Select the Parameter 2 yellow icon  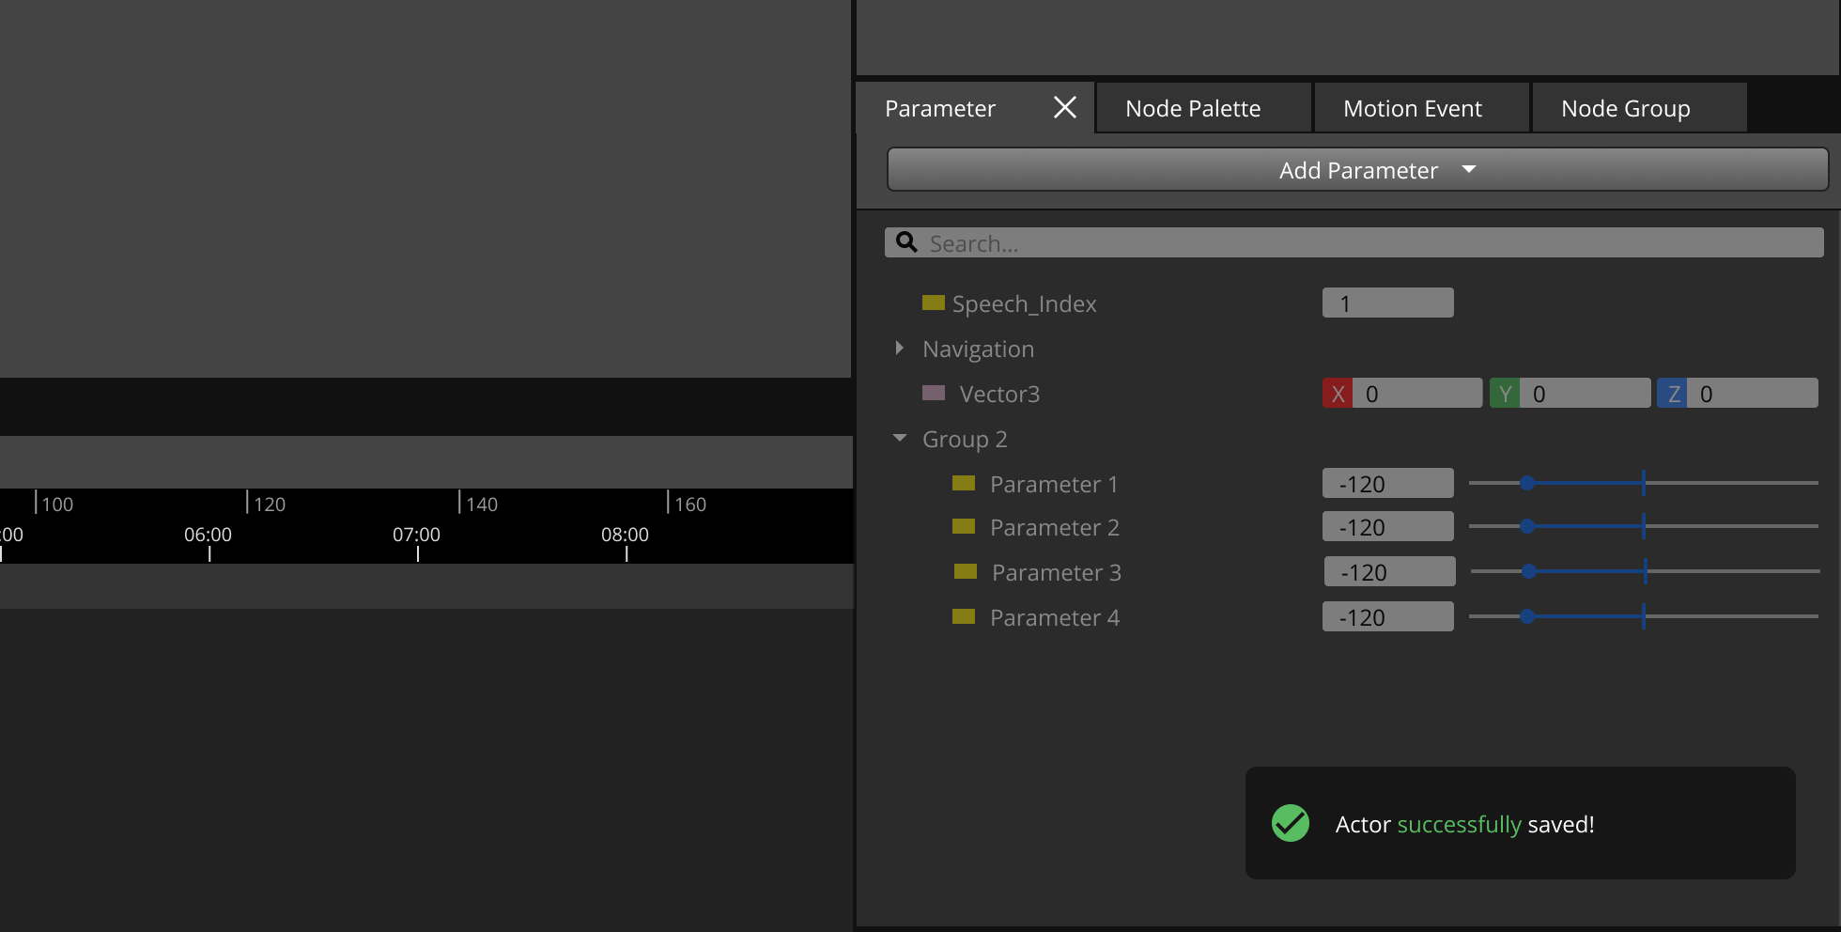965,527
